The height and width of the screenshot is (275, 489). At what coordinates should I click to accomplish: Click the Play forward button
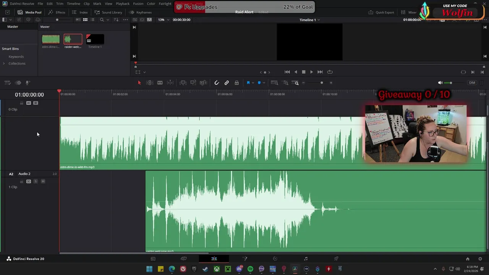pyautogui.click(x=312, y=72)
